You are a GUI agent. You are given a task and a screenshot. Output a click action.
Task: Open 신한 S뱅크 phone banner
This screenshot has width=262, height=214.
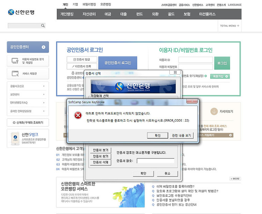pyautogui.click(x=28, y=138)
